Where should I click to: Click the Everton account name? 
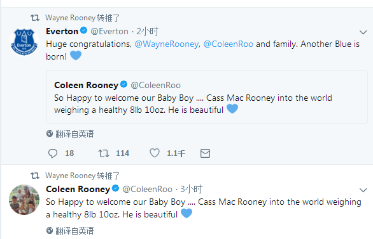[62, 31]
